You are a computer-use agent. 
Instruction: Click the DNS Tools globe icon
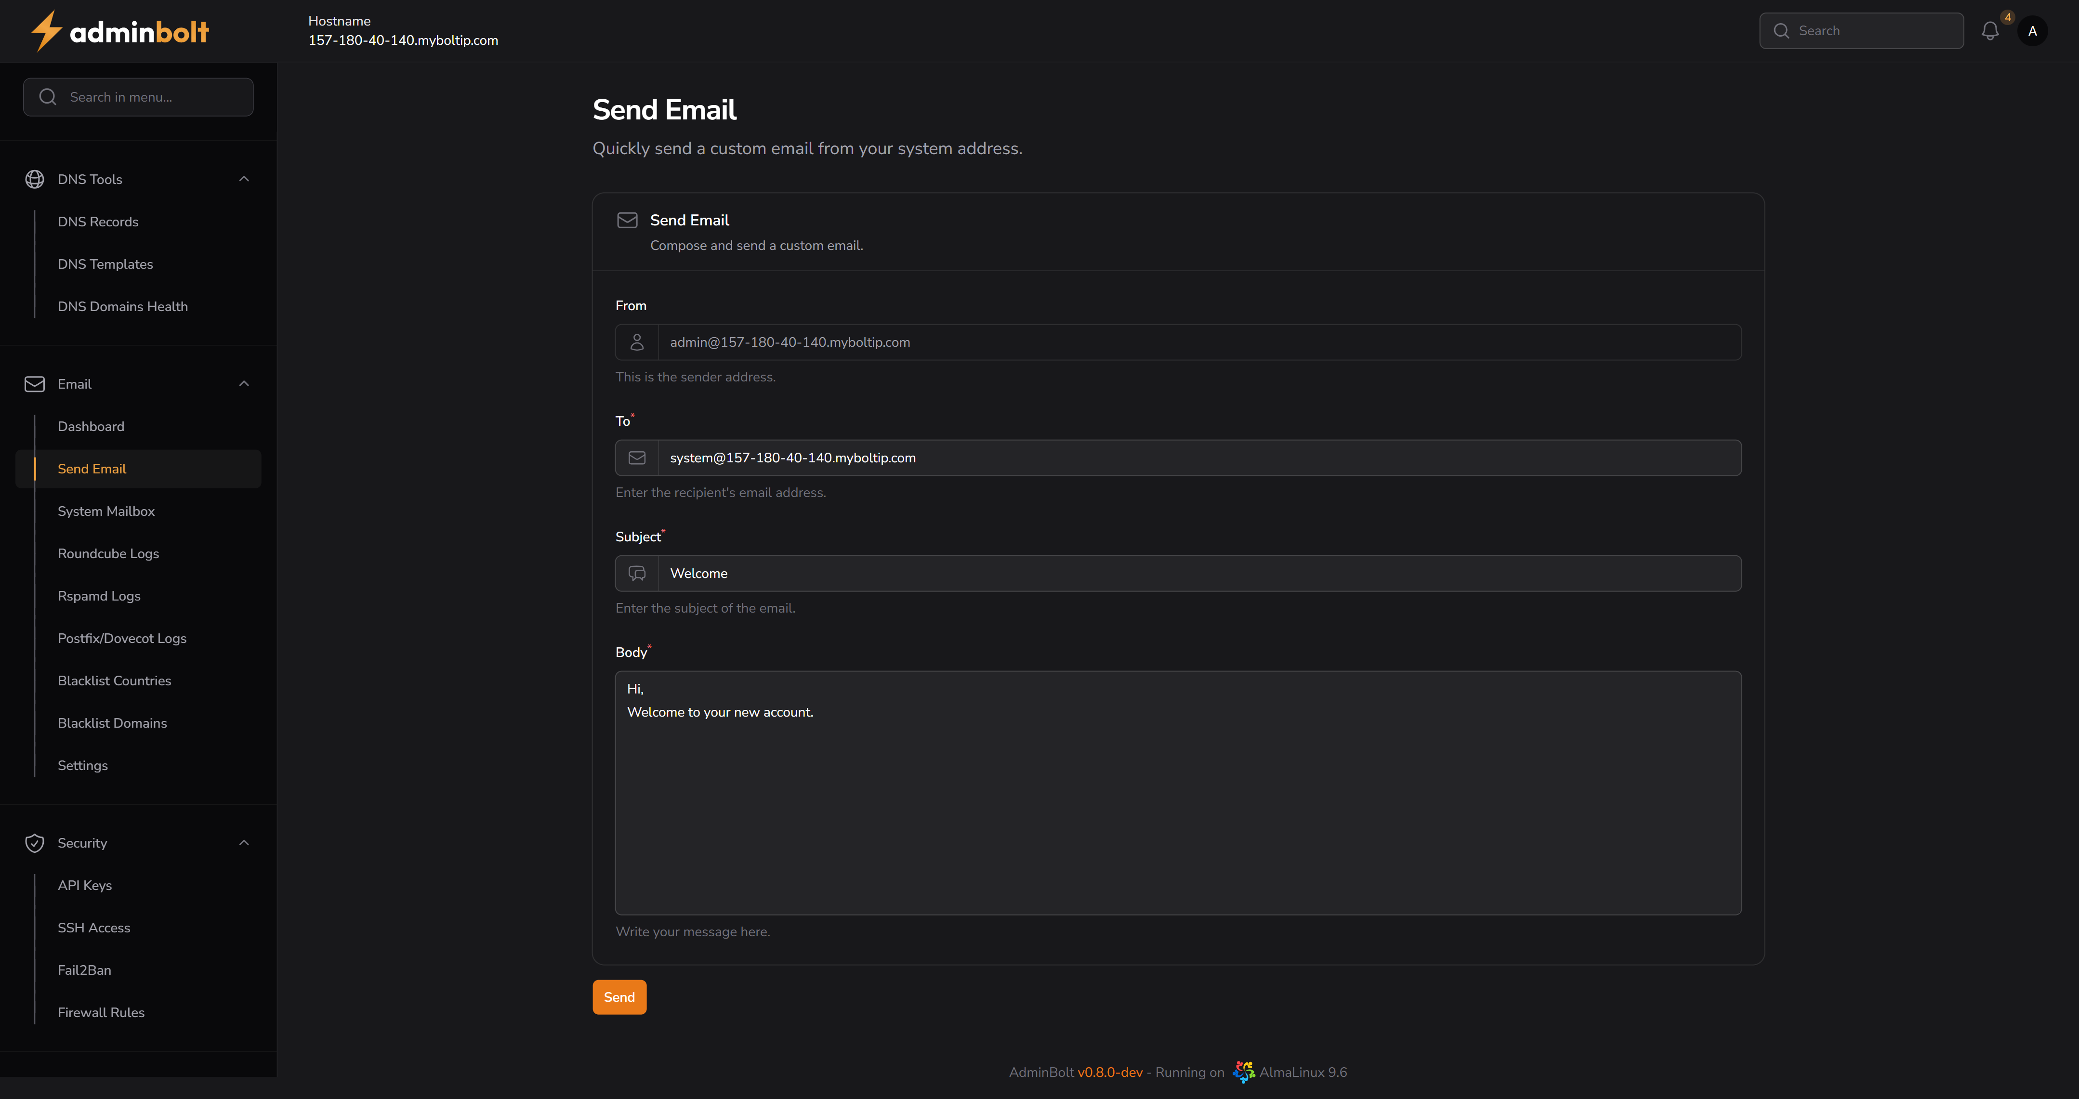coord(35,178)
